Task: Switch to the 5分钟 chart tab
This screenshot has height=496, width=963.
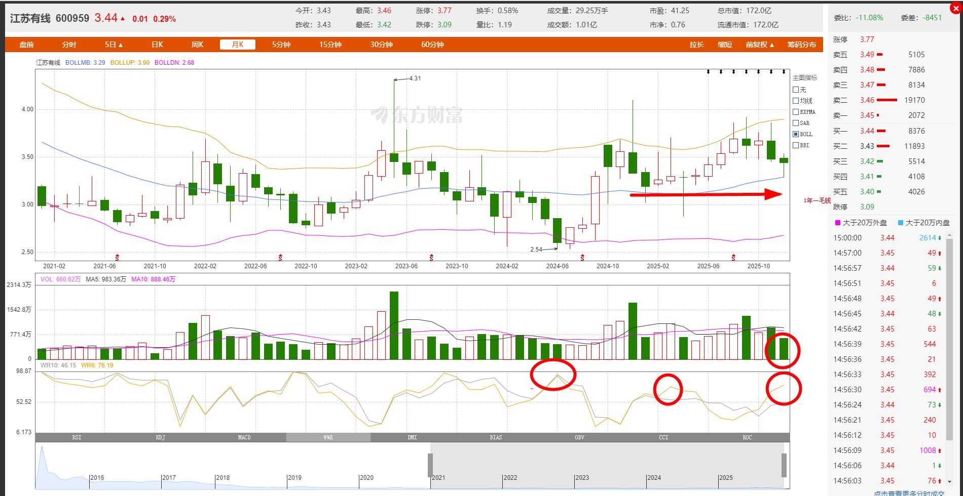Action: (281, 45)
